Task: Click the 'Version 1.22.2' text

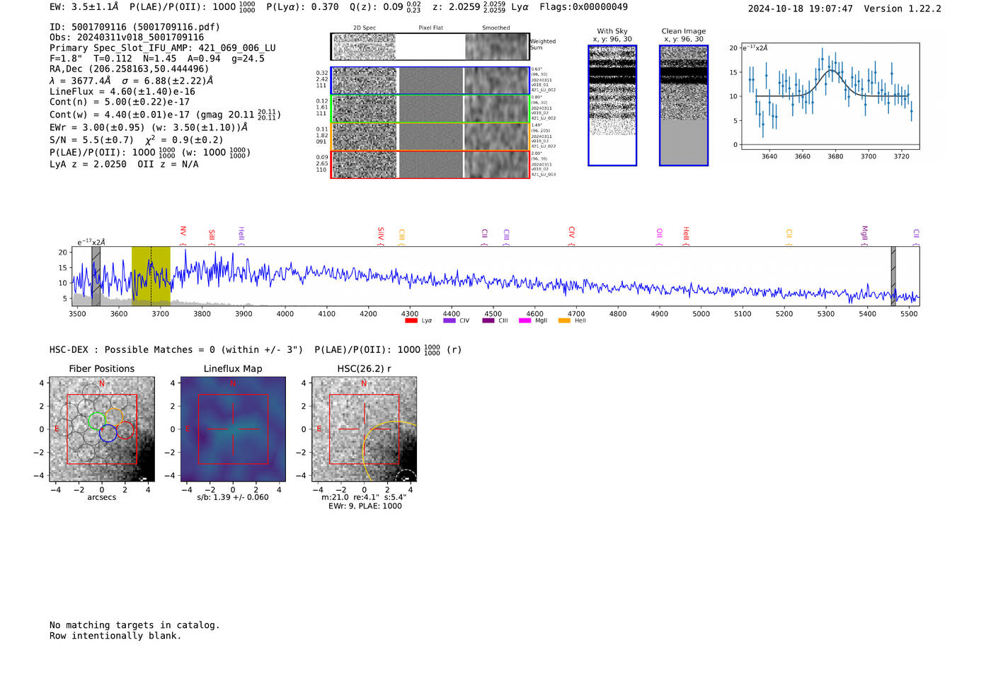Action: (903, 9)
